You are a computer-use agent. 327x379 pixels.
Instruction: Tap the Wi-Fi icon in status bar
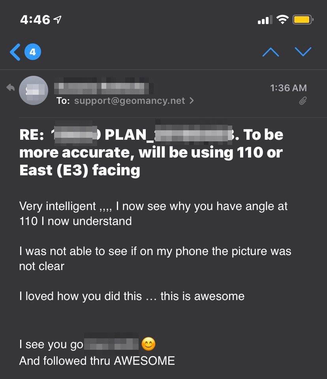coord(282,19)
